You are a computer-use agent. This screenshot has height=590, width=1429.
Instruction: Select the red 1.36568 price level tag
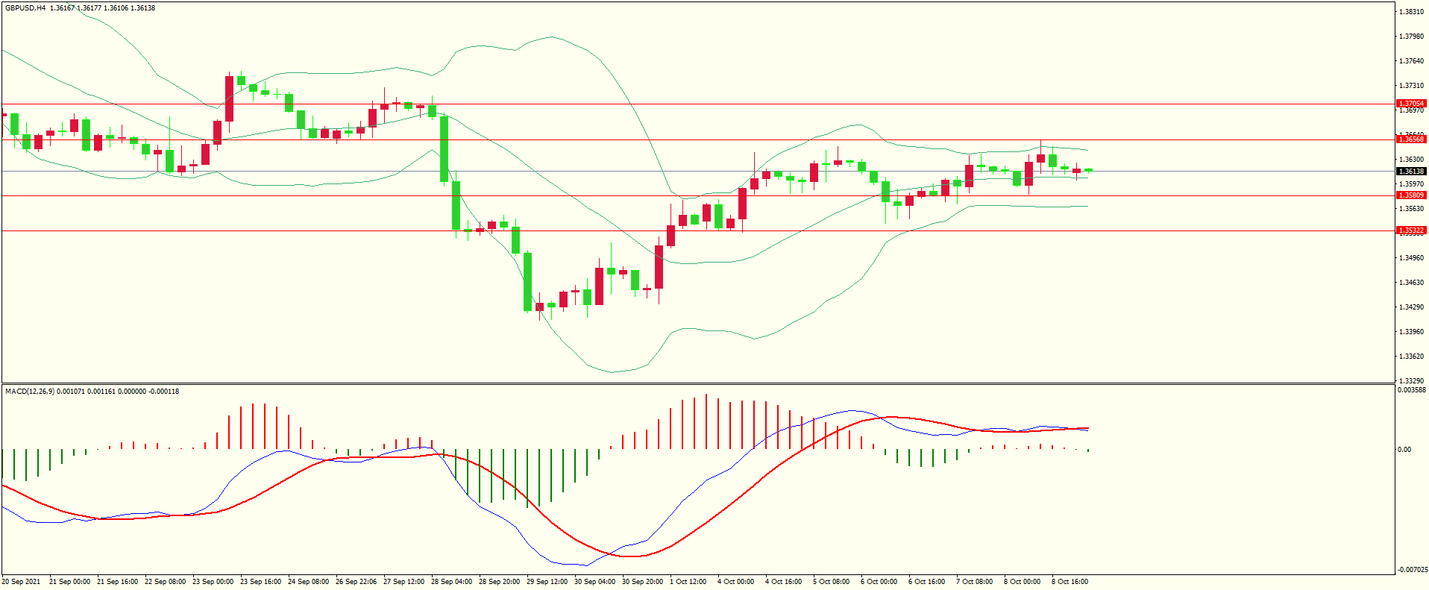pos(1410,139)
